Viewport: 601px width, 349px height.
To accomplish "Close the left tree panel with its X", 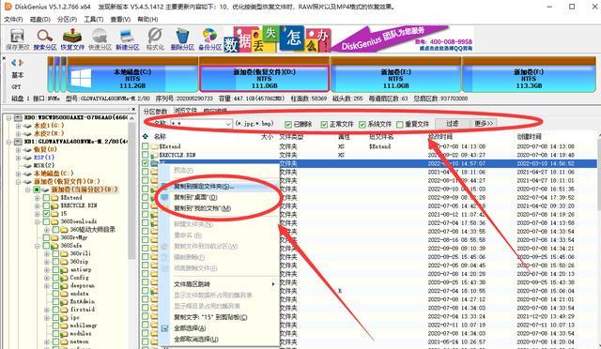I will (133, 109).
